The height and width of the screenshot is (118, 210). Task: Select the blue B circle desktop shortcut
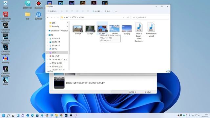point(39,15)
